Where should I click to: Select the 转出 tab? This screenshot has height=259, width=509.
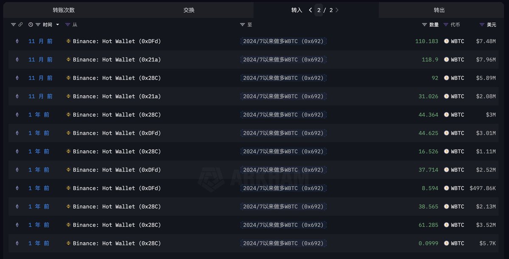pos(439,10)
